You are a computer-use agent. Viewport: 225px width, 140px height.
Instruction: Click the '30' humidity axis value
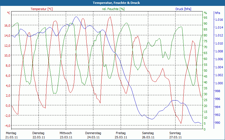coord(206,94)
